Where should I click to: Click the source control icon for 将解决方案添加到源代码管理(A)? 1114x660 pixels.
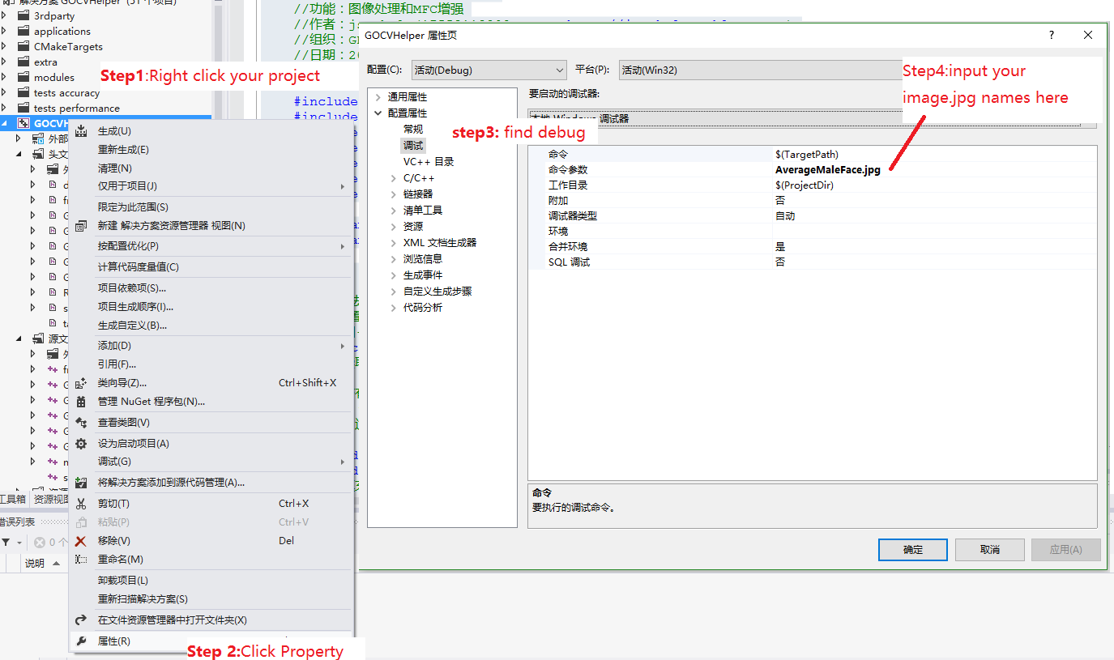click(x=81, y=483)
